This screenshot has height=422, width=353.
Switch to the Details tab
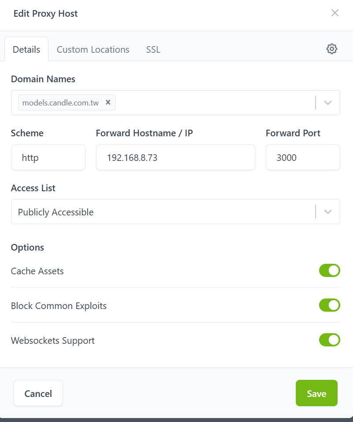tap(26, 50)
